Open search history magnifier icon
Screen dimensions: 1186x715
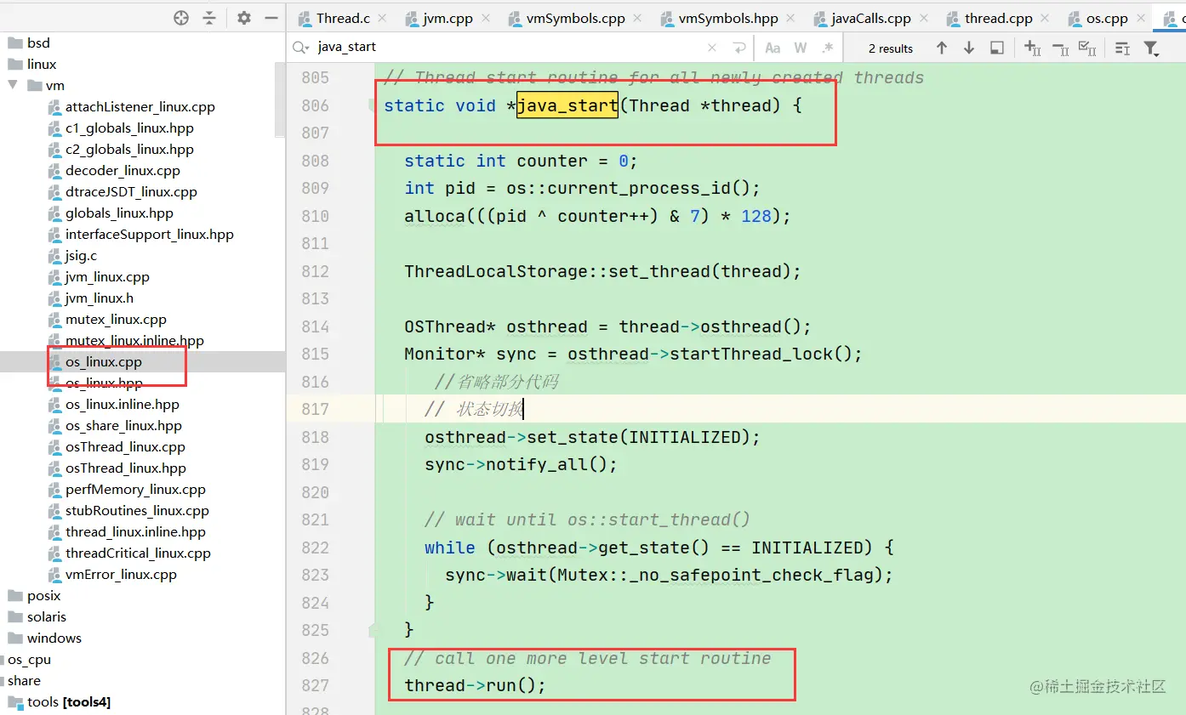pos(301,48)
